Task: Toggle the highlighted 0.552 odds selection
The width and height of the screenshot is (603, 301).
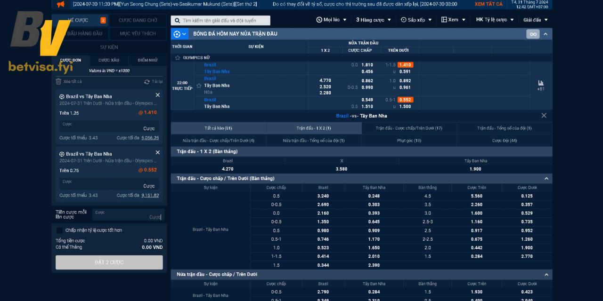Action: coord(405,100)
